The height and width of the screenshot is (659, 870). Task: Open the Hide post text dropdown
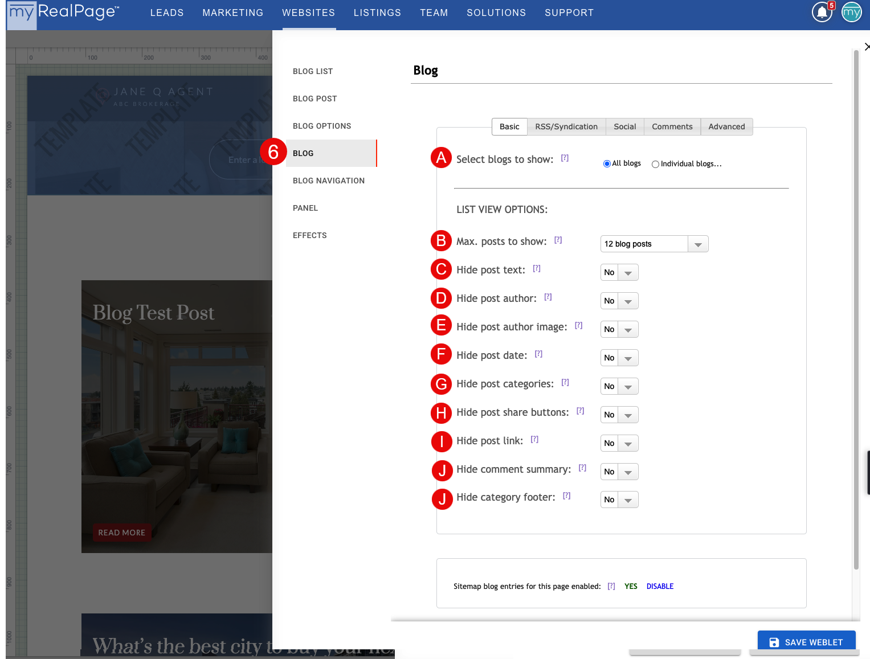pos(619,272)
